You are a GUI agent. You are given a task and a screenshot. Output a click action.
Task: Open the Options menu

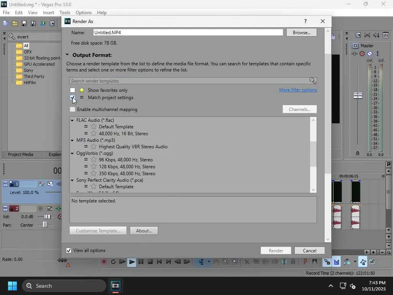point(83,13)
